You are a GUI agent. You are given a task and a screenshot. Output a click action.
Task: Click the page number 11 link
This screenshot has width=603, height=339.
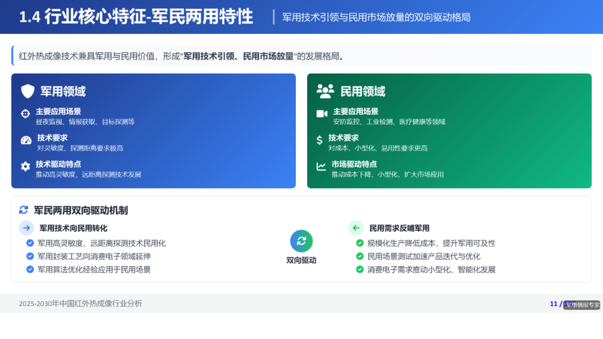coord(553,304)
